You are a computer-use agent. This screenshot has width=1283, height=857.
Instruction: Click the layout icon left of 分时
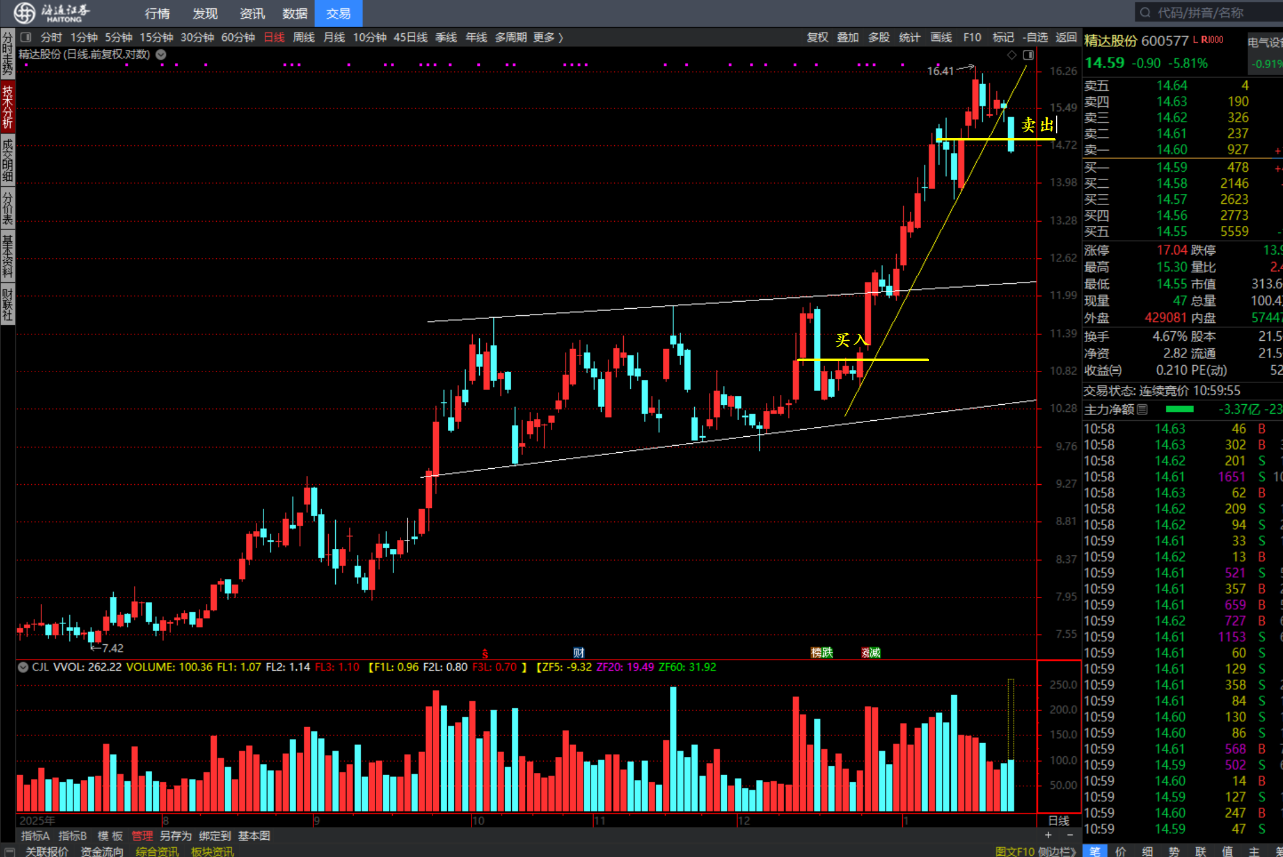26,37
